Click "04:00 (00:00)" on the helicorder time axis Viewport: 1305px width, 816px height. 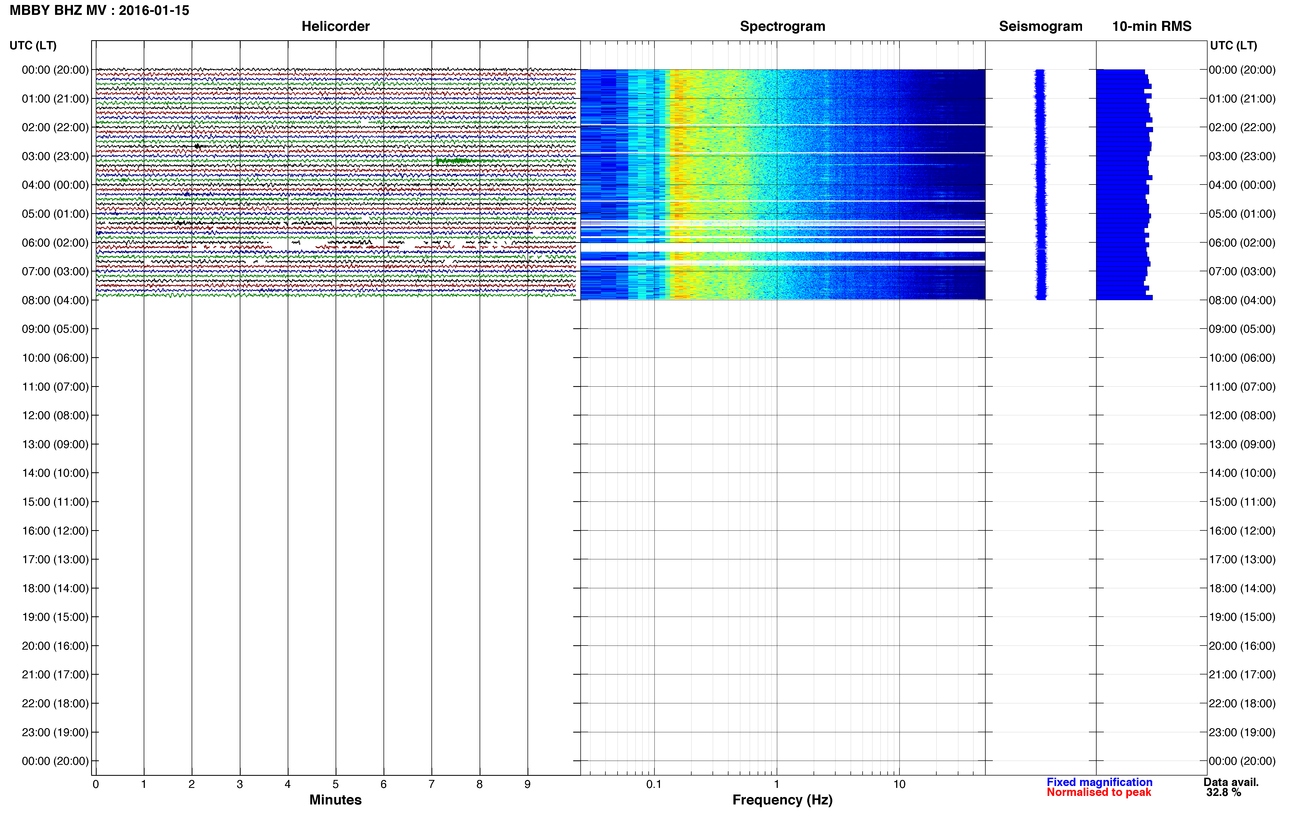pyautogui.click(x=55, y=185)
